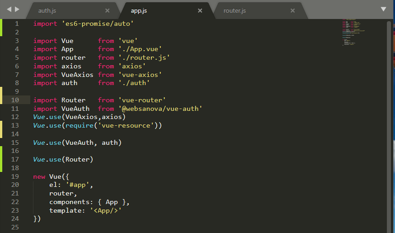
Task: Click the axios identifier on line 6
Action: 71,66
